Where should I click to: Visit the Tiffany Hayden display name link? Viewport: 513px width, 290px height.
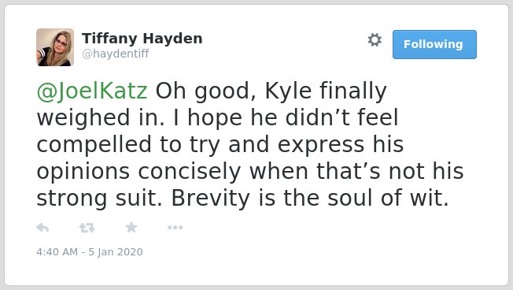pos(142,39)
